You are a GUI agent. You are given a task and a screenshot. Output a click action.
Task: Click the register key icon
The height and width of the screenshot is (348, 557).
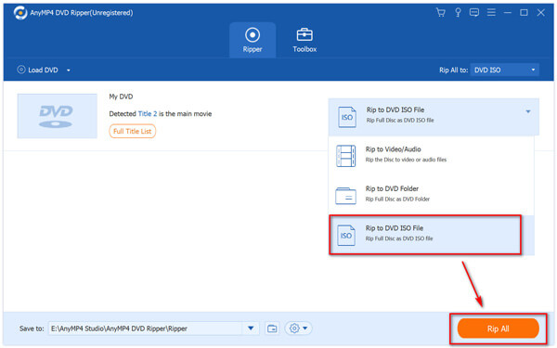458,13
